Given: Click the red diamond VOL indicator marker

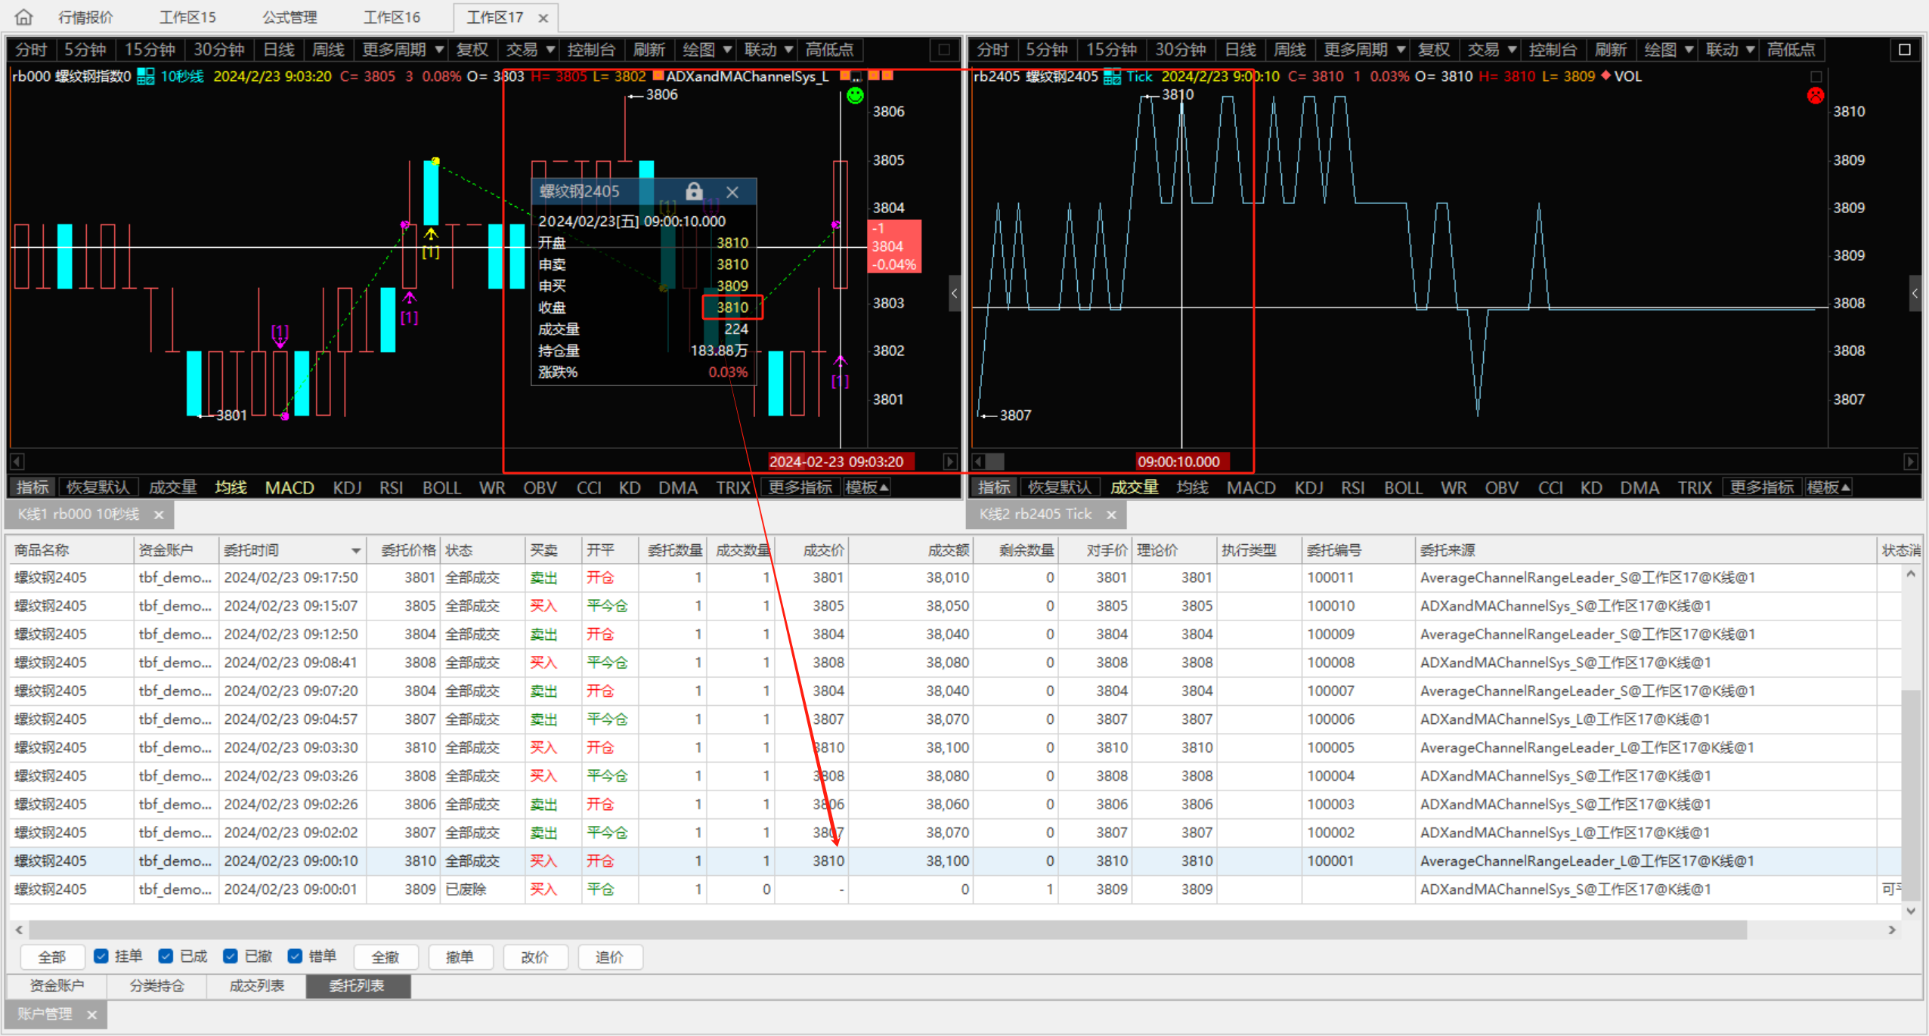Looking at the screenshot, I should coord(1606,76).
